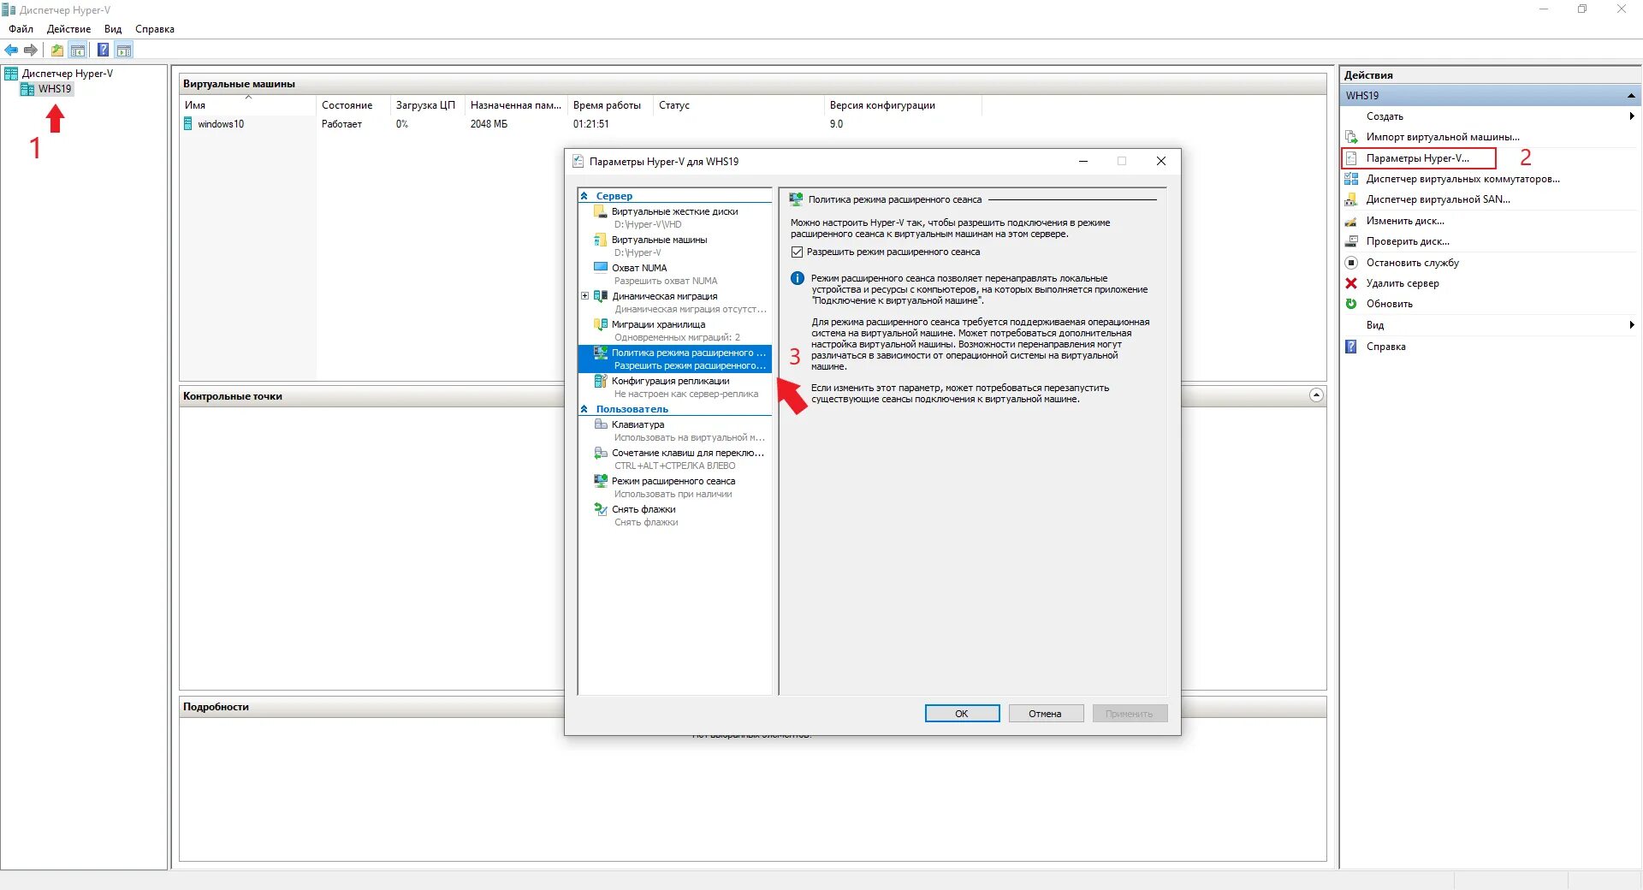Click the NUMA Spanning monitor icon
The image size is (1643, 890).
tap(601, 268)
